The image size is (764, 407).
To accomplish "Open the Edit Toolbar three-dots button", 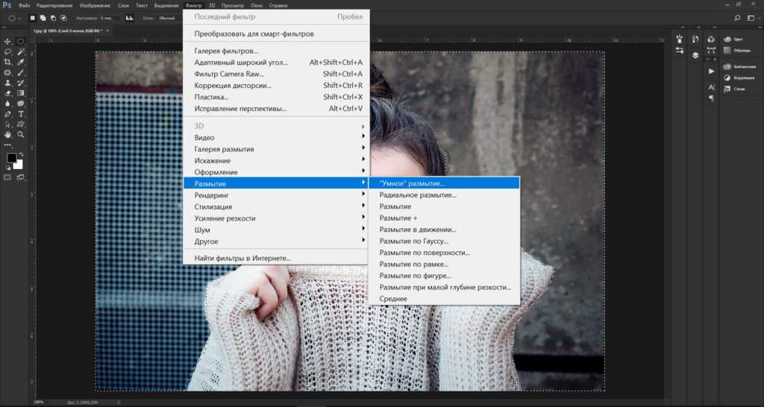I will pos(7,145).
